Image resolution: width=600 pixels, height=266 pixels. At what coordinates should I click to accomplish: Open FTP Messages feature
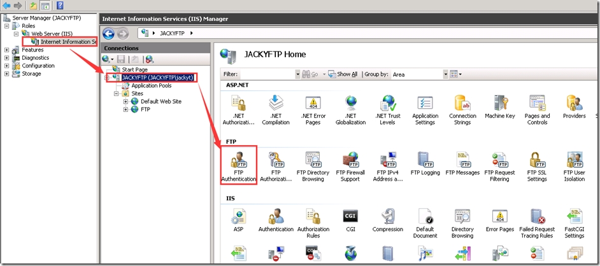click(462, 163)
